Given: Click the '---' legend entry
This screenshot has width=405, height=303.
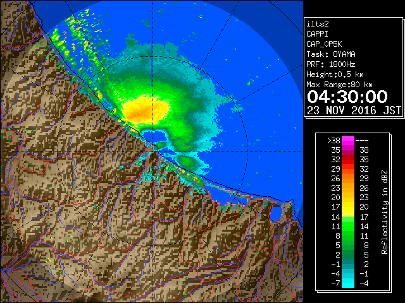Looking at the screenshot, I should coord(362,141).
